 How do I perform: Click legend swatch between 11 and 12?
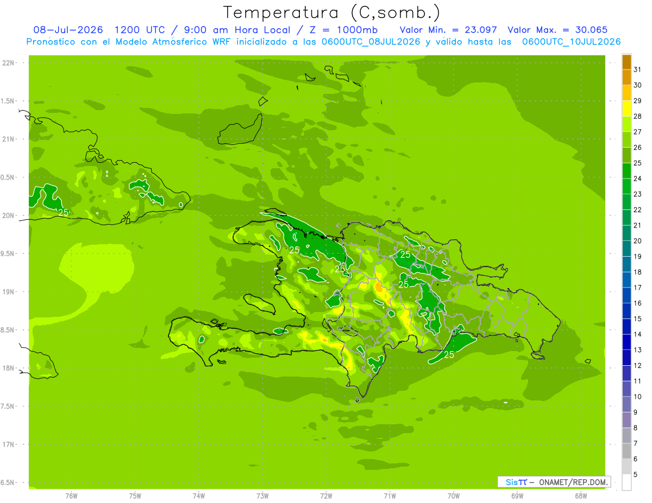(x=626, y=373)
